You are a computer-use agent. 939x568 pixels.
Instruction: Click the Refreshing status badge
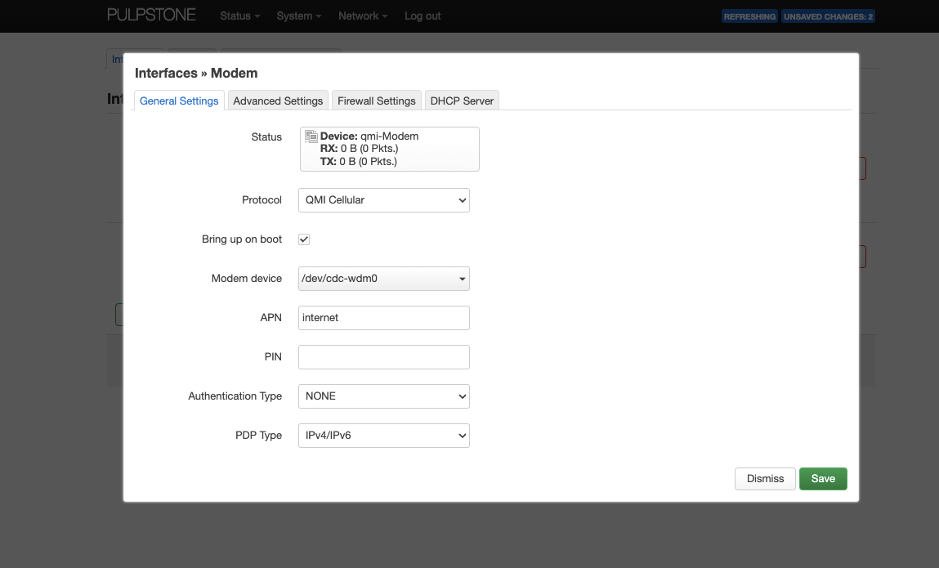click(749, 17)
